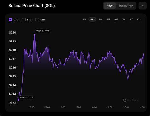The height and width of the screenshot is (116, 150).
Task: Select the 1M time range
Action: [108, 19]
